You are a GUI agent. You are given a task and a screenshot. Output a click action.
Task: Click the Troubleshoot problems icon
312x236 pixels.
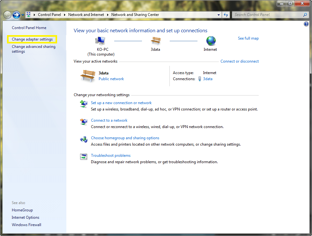click(84, 157)
